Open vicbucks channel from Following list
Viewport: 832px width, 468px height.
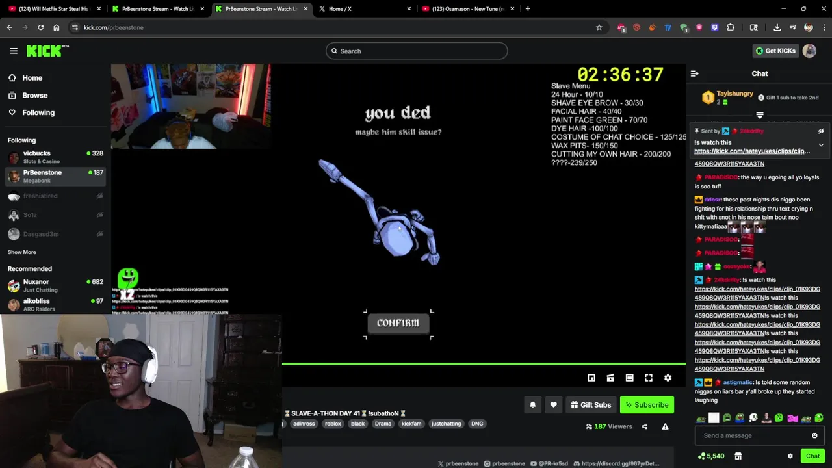[x=55, y=157]
